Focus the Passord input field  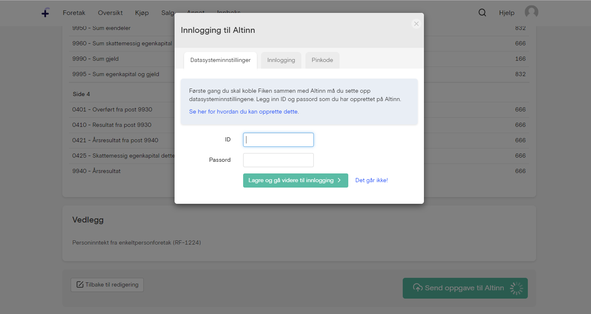point(278,160)
